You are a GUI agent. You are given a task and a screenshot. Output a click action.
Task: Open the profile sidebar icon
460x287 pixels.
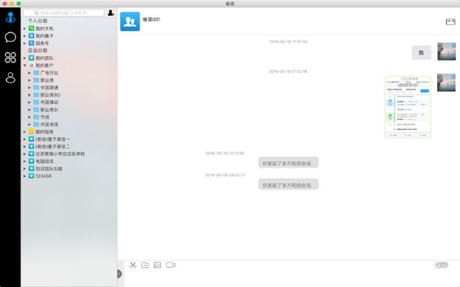[10, 77]
